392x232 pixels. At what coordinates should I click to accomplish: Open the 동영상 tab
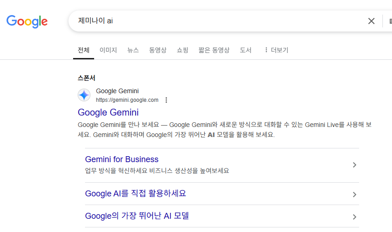158,50
